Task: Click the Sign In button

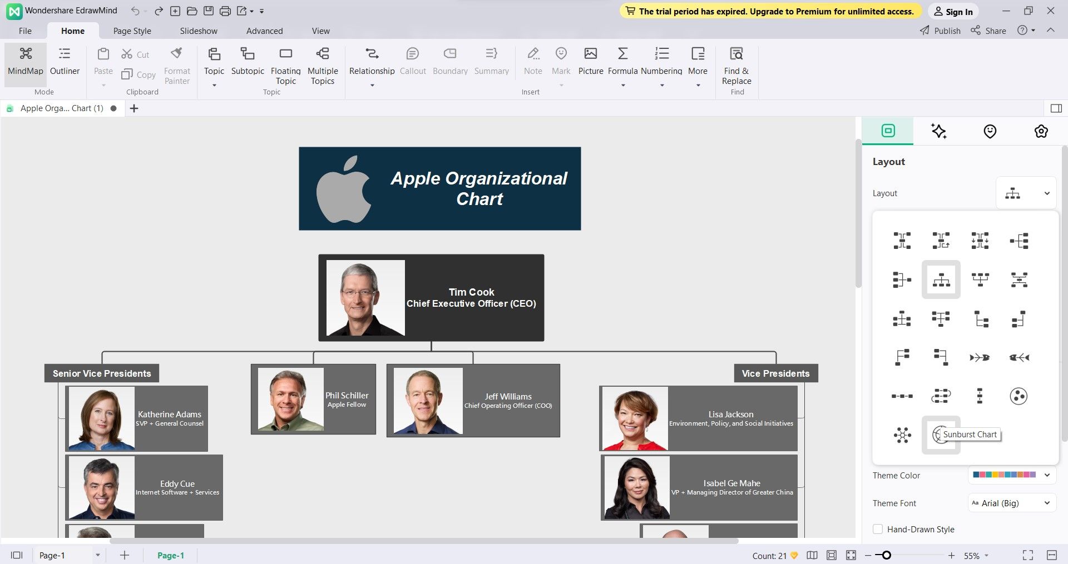Action: (x=953, y=12)
